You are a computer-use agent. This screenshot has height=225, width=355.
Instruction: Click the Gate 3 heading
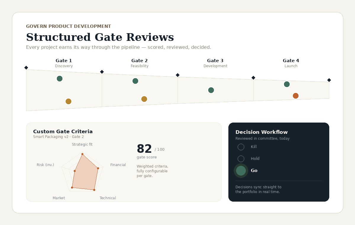click(215, 61)
